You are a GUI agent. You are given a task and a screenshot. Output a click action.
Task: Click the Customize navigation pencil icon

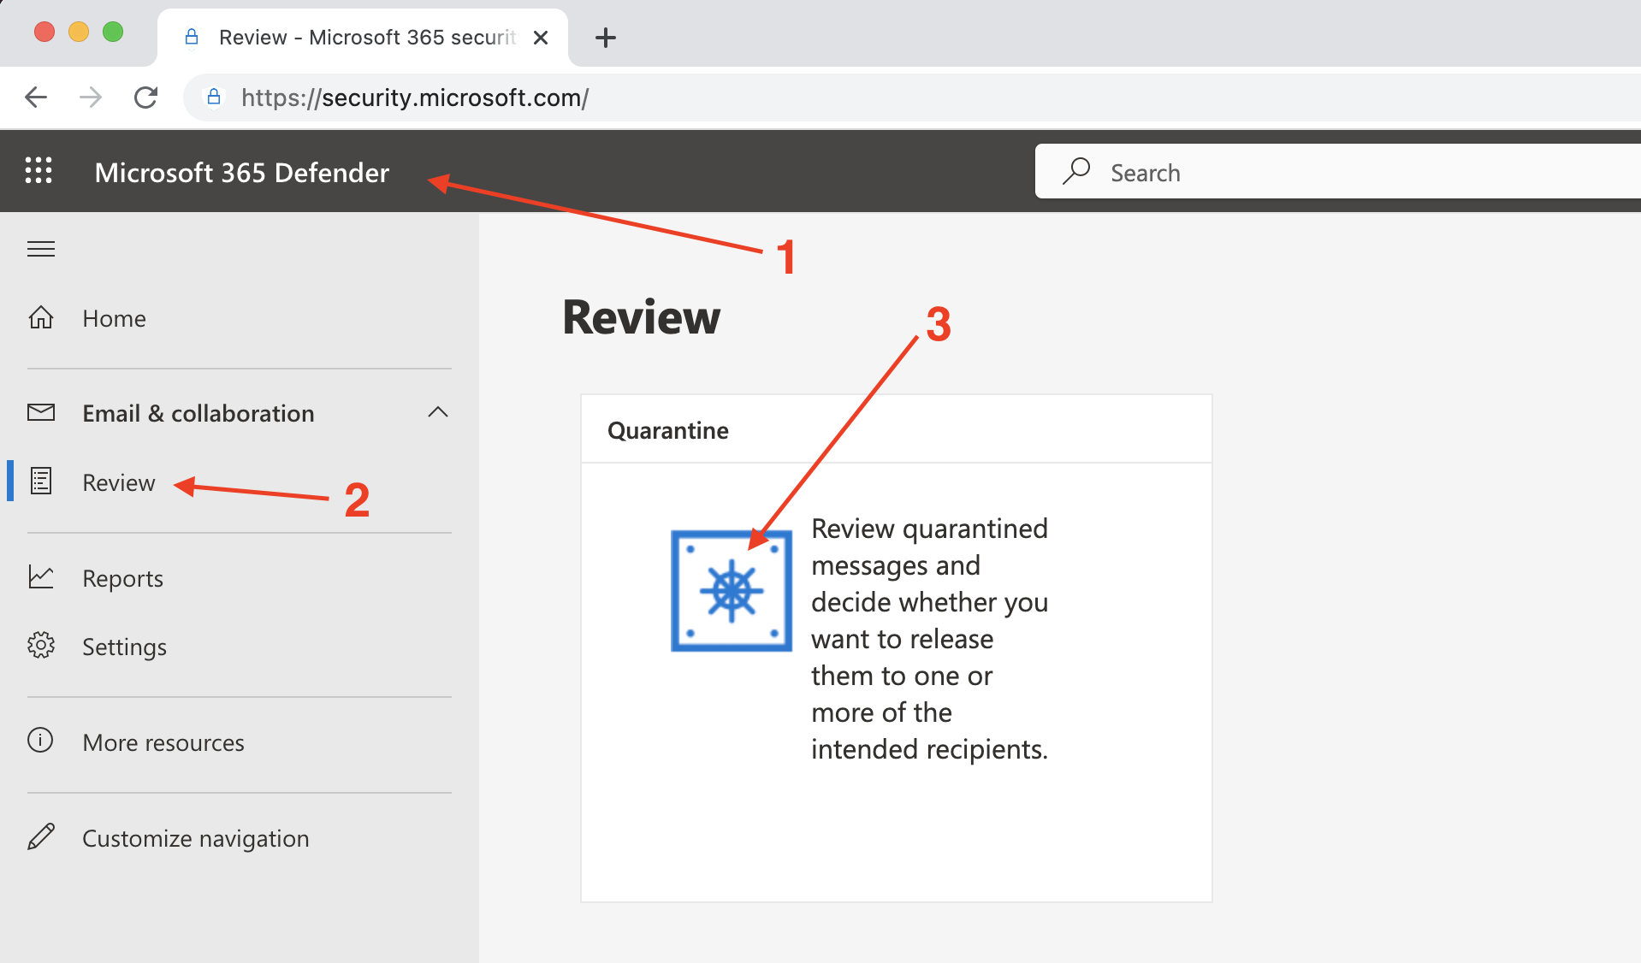41,837
